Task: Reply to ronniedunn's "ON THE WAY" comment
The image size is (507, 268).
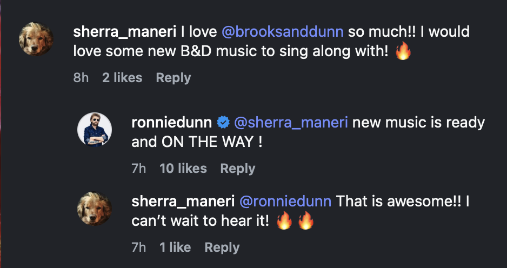Action: (x=238, y=169)
